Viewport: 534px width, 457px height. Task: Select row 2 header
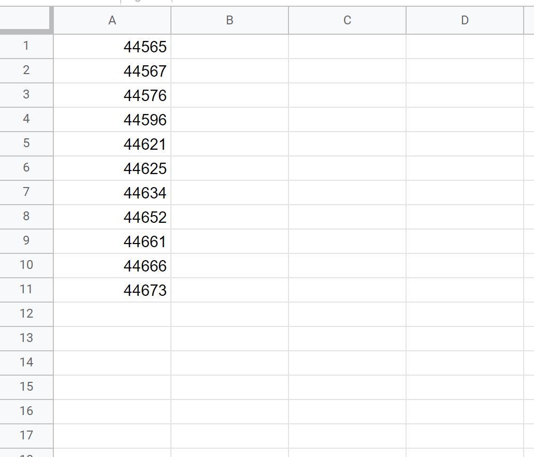[x=26, y=70]
